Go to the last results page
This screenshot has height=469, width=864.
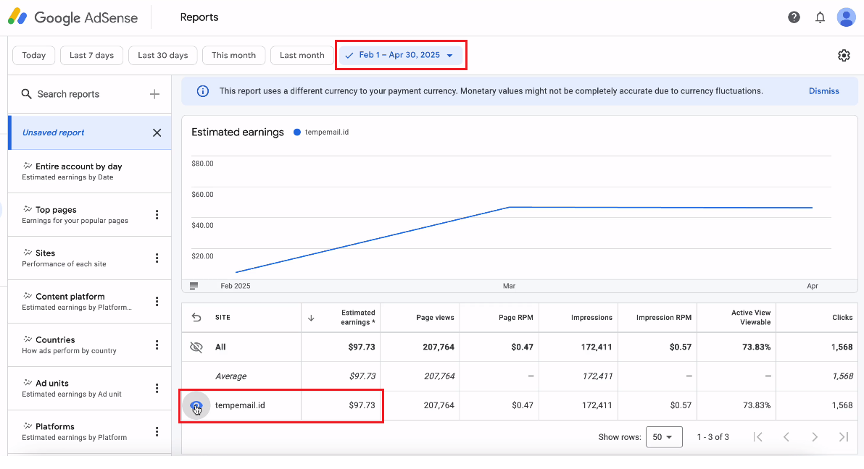(843, 437)
